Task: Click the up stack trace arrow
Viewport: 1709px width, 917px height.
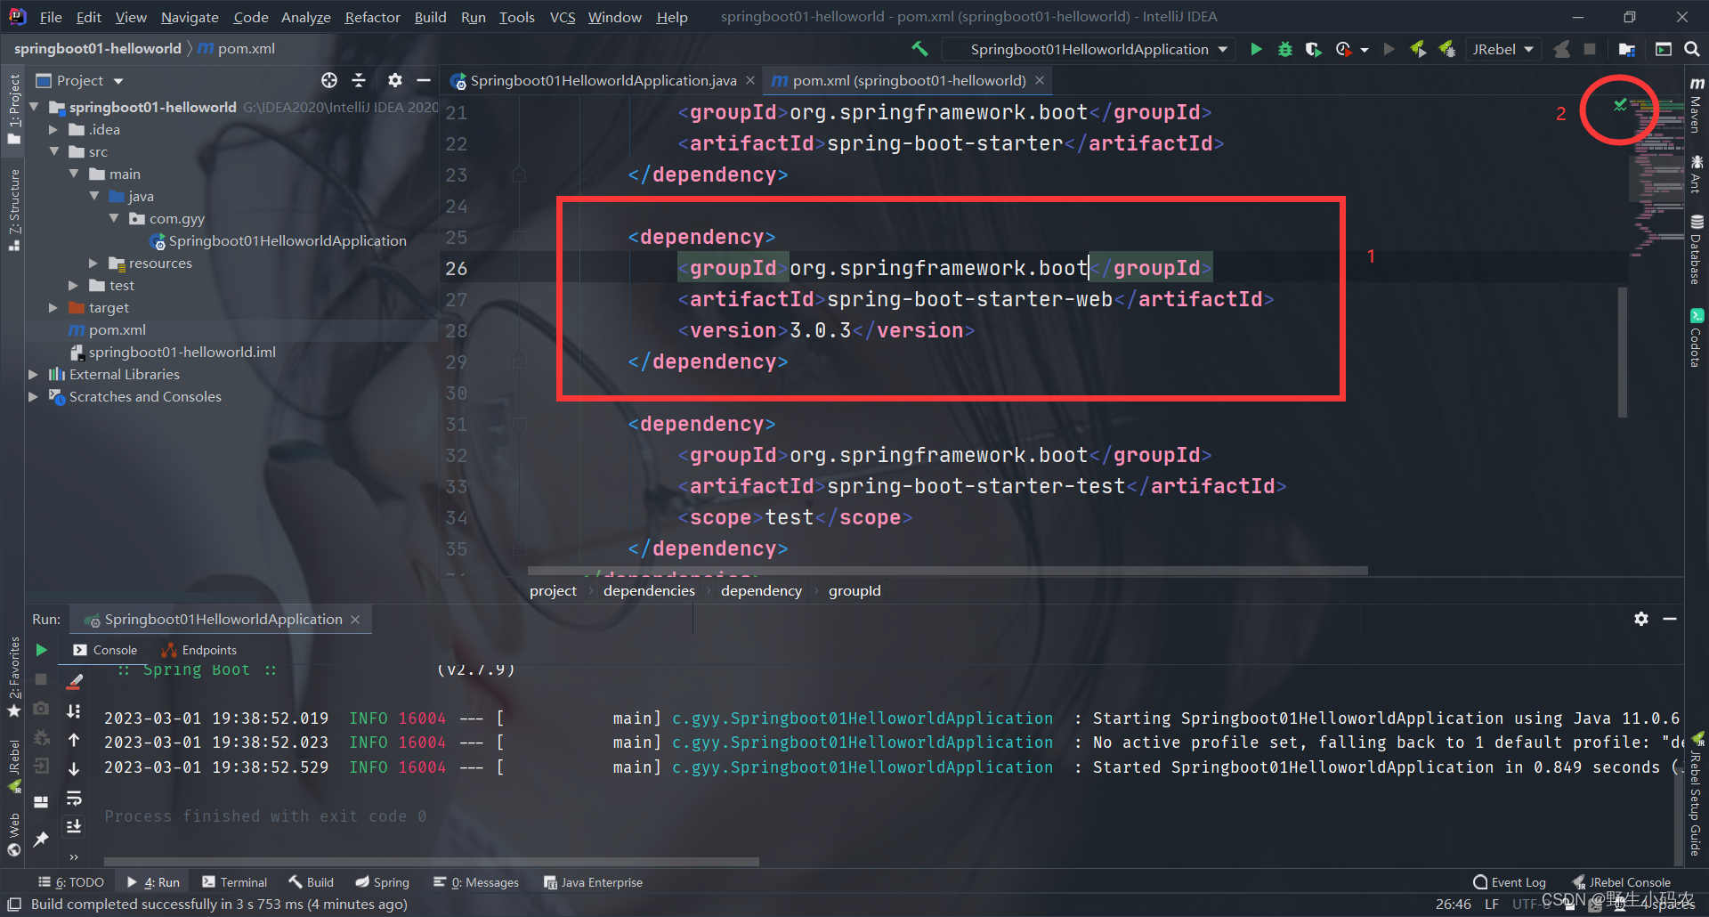Action: pos(74,740)
